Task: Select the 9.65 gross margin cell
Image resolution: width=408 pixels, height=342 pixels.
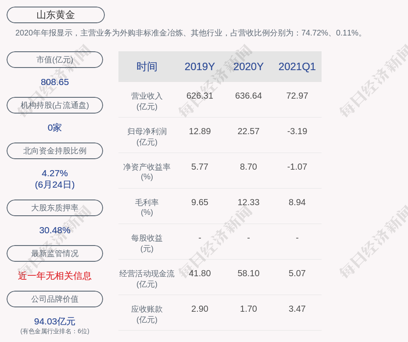Action: point(200,202)
